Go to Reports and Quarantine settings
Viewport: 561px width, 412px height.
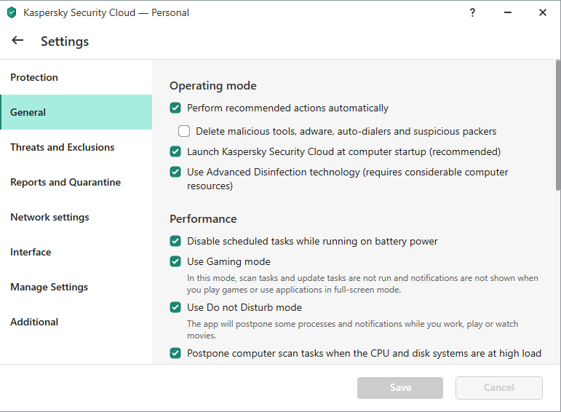pyautogui.click(x=65, y=182)
